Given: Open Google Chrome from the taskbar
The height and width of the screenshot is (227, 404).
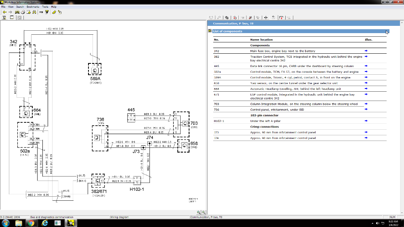Looking at the screenshot, I should tap(32, 223).
